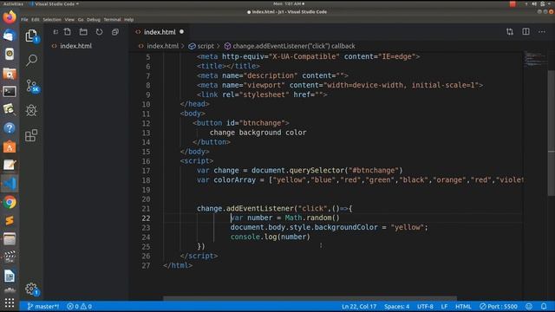Open the Edit menu
555x312 pixels.
(x=35, y=20)
